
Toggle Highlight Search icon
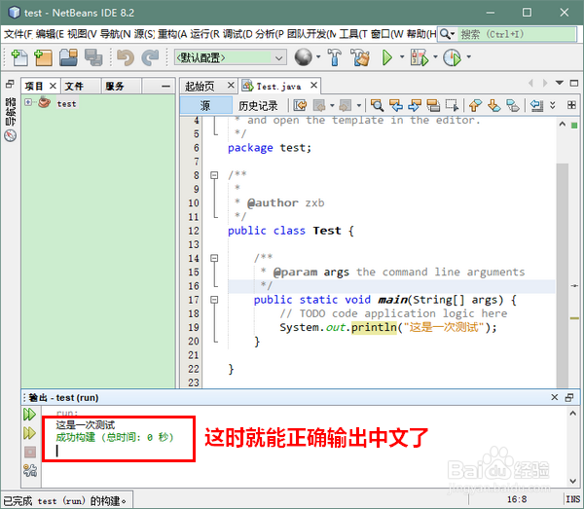[x=433, y=106]
